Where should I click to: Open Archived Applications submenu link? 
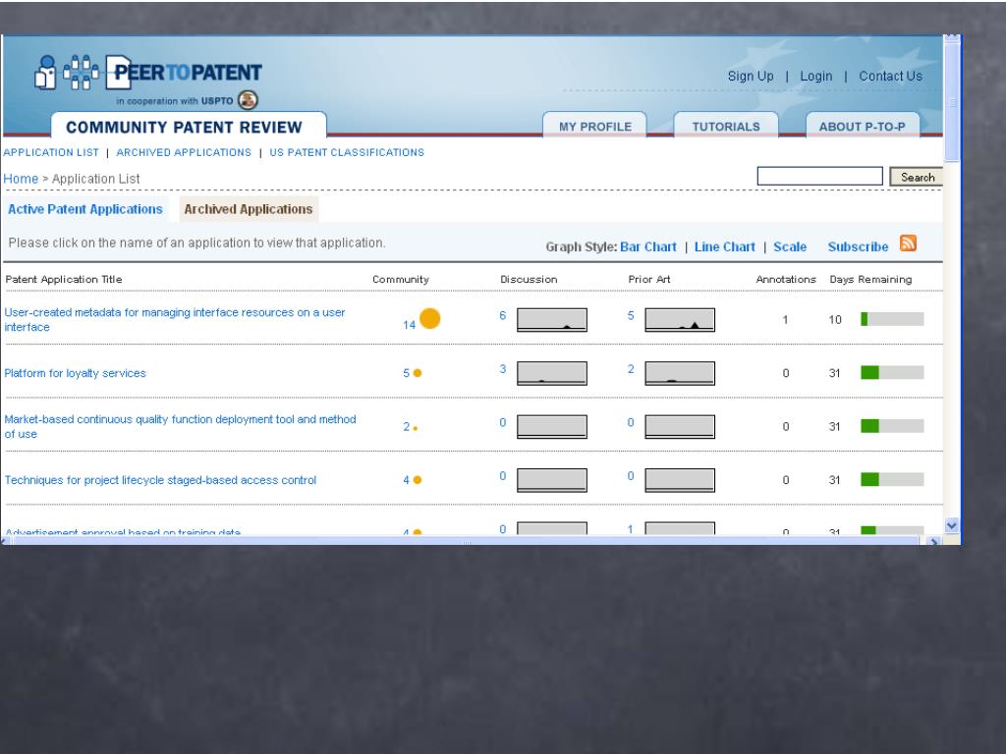(184, 152)
